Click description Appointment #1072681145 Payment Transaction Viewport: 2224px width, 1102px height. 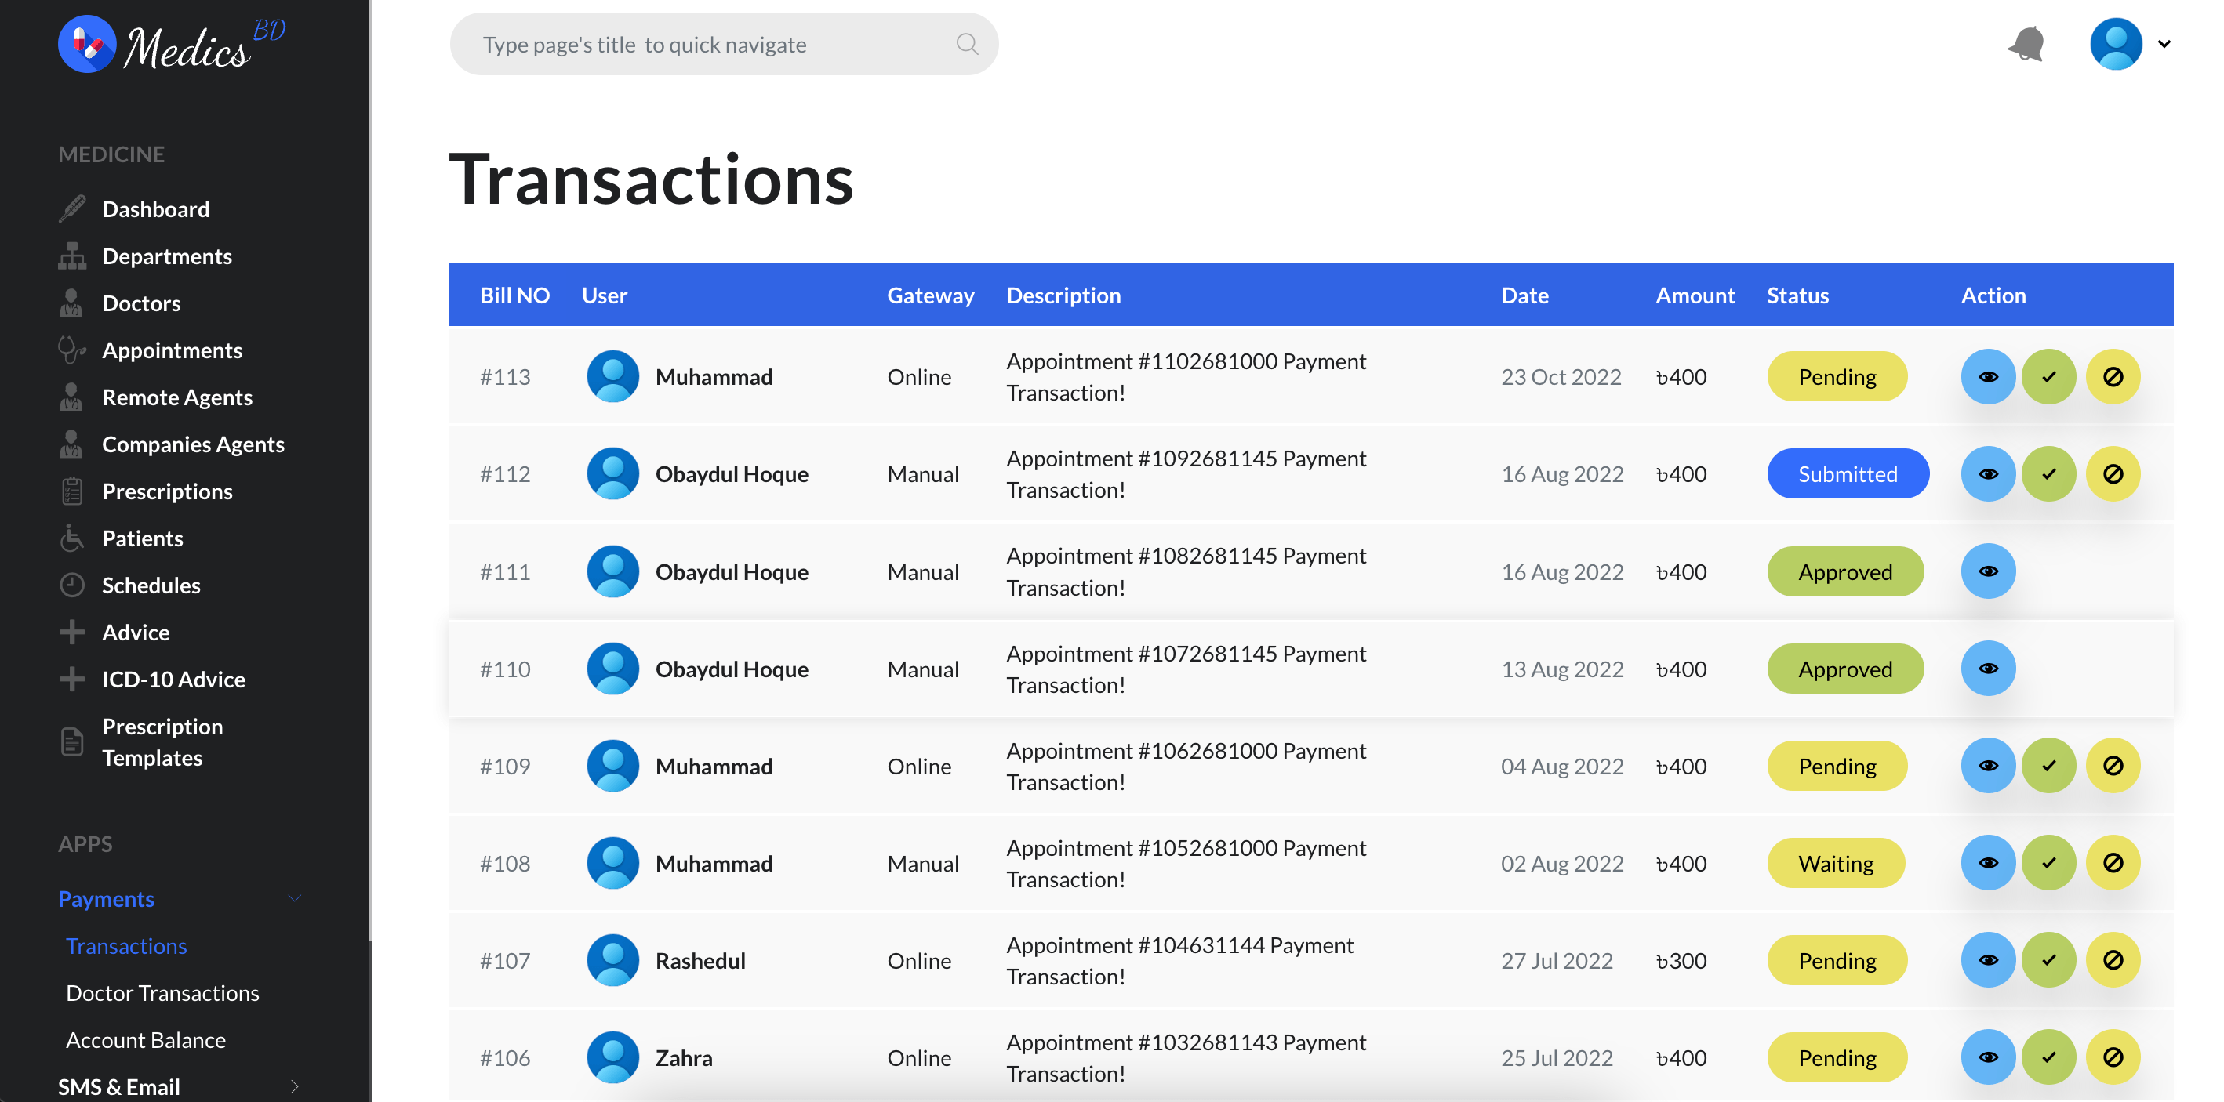(1186, 669)
